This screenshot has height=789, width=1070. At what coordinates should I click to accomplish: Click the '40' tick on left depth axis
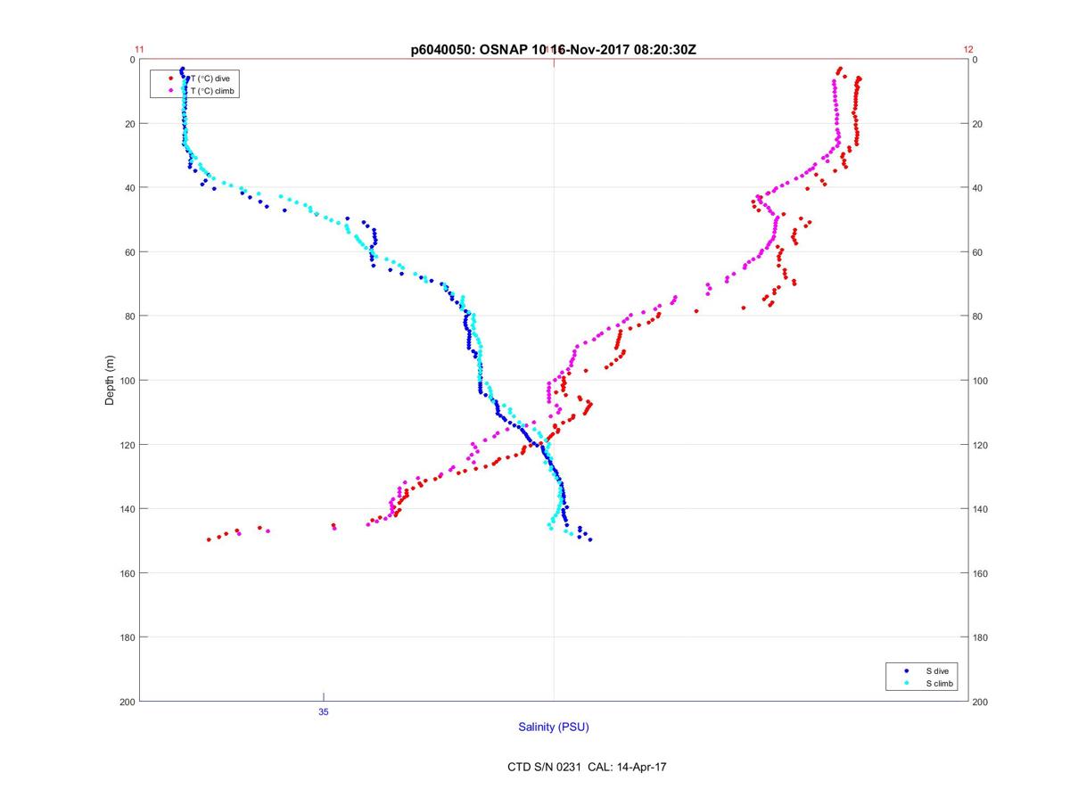130,188
